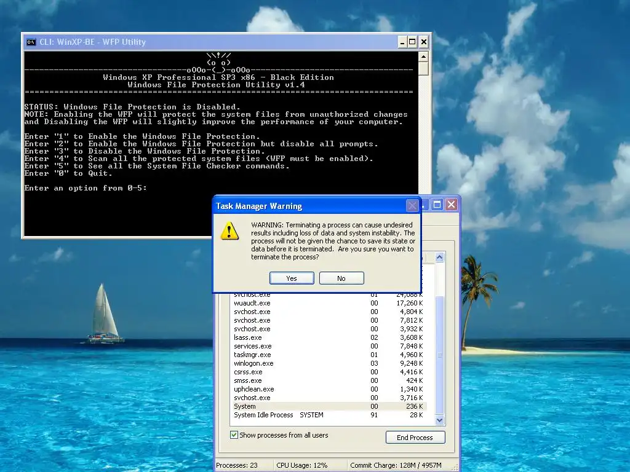The height and width of the screenshot is (472, 630).
Task: Select svchost.exe row using 7,812 K
Action: point(330,320)
